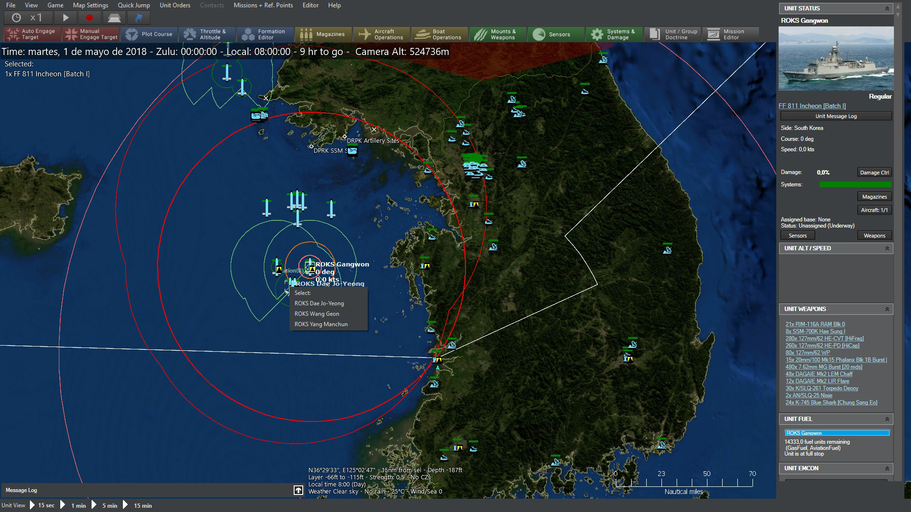Viewport: 911px width, 512px height.
Task: Select ROKS Wang Geon from context menu
Action: pyautogui.click(x=316, y=313)
